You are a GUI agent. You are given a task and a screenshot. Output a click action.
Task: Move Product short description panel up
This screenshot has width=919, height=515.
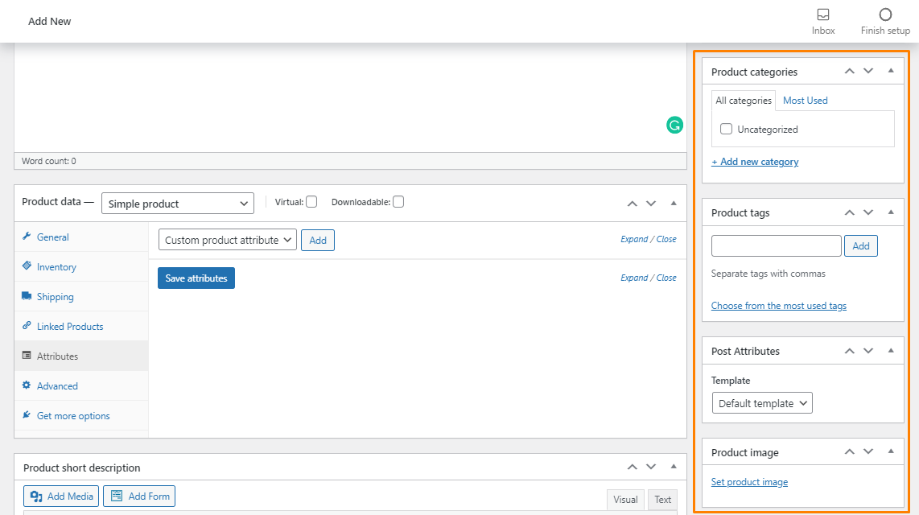click(632, 467)
